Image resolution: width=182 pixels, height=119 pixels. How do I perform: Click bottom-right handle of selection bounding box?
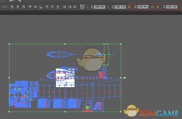pos(121,112)
